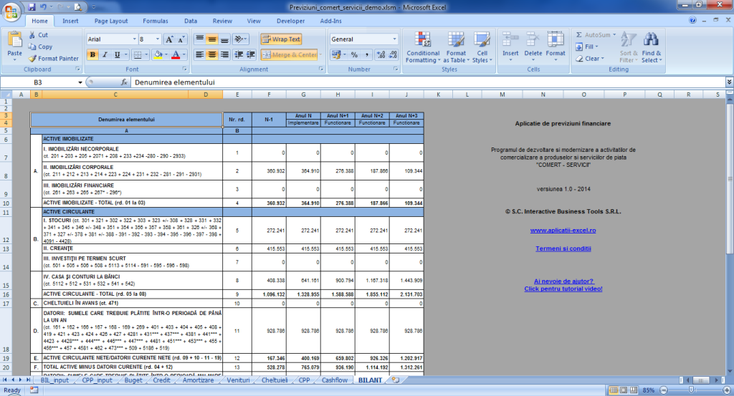
Task: Apply comma style number format
Action: point(366,54)
